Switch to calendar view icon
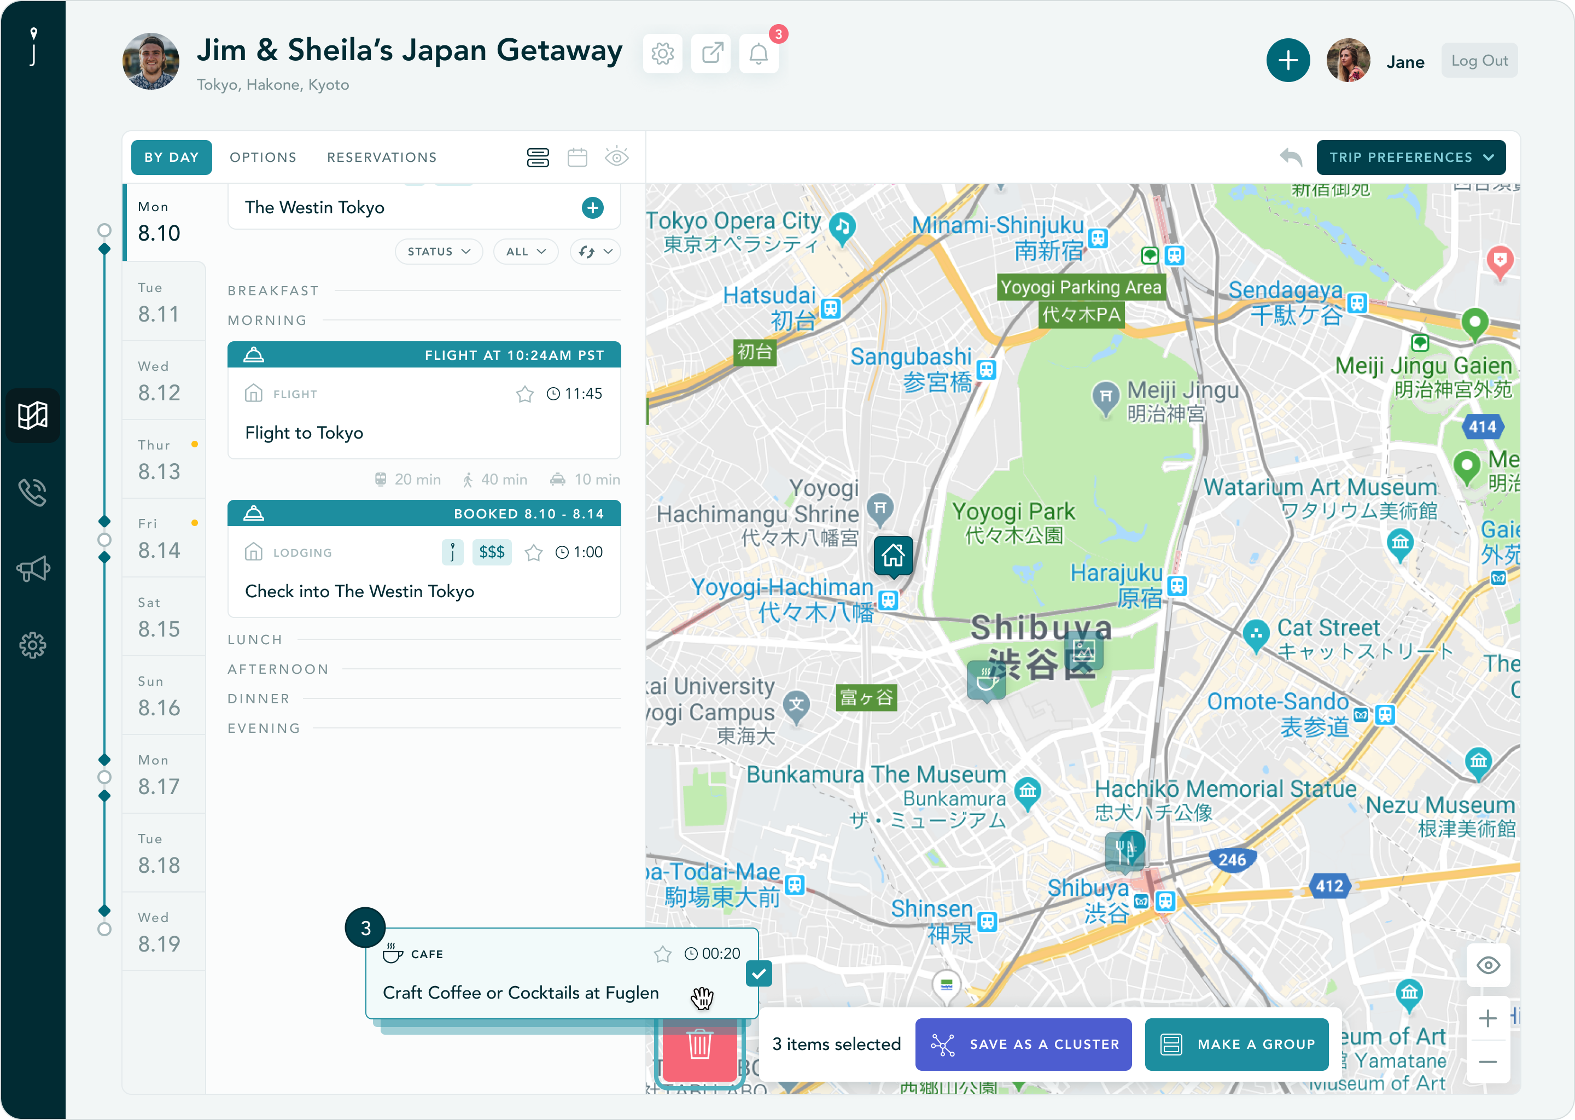 point(577,157)
